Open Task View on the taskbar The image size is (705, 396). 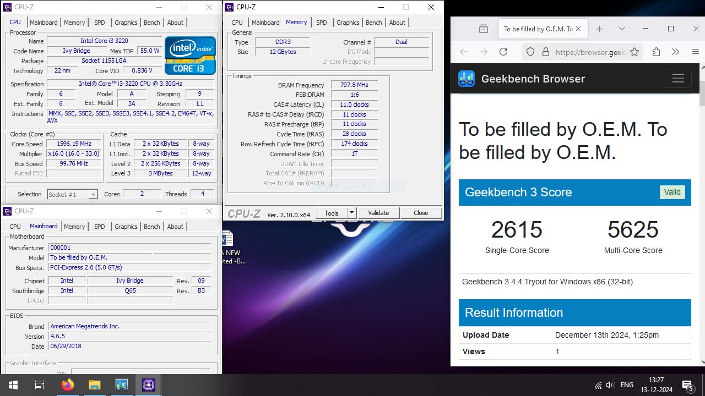[40, 385]
